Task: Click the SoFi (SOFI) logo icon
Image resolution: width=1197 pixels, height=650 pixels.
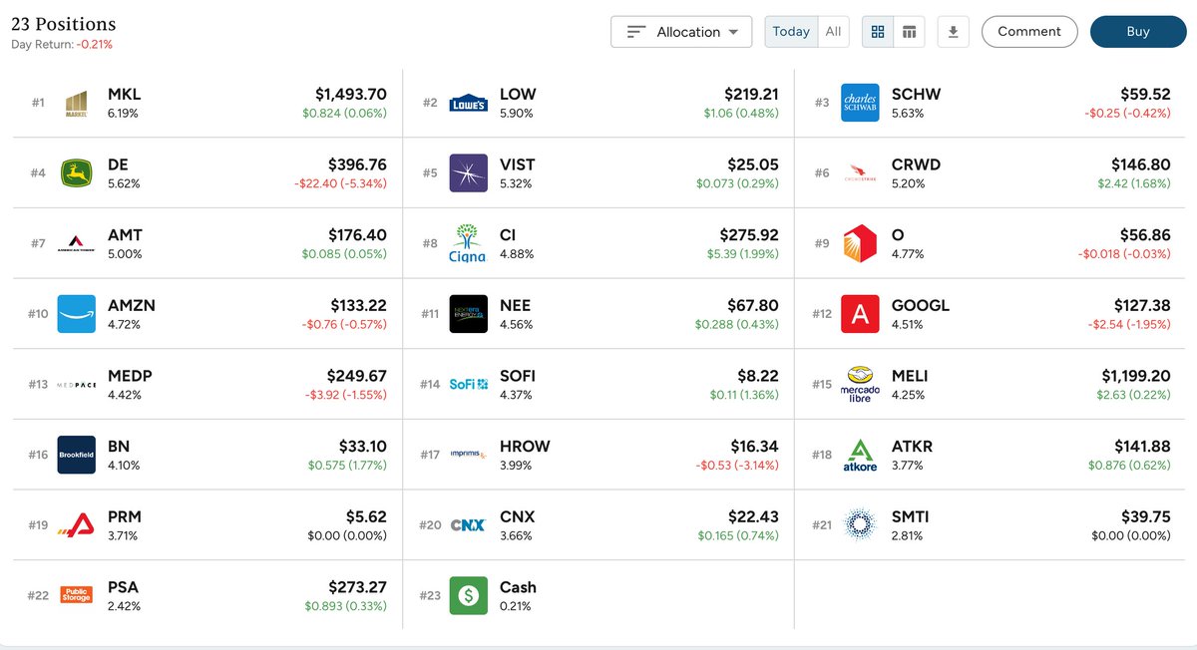Action: (468, 385)
